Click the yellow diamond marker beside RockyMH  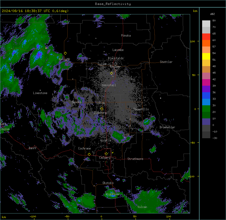click(66, 53)
